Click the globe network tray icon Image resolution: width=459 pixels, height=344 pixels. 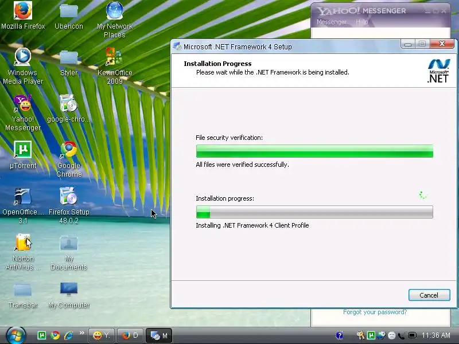[x=382, y=335]
